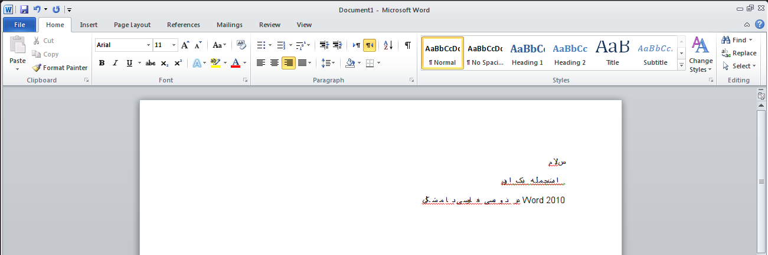The image size is (768, 255).
Task: Toggle Bold formatting
Action: click(x=102, y=63)
